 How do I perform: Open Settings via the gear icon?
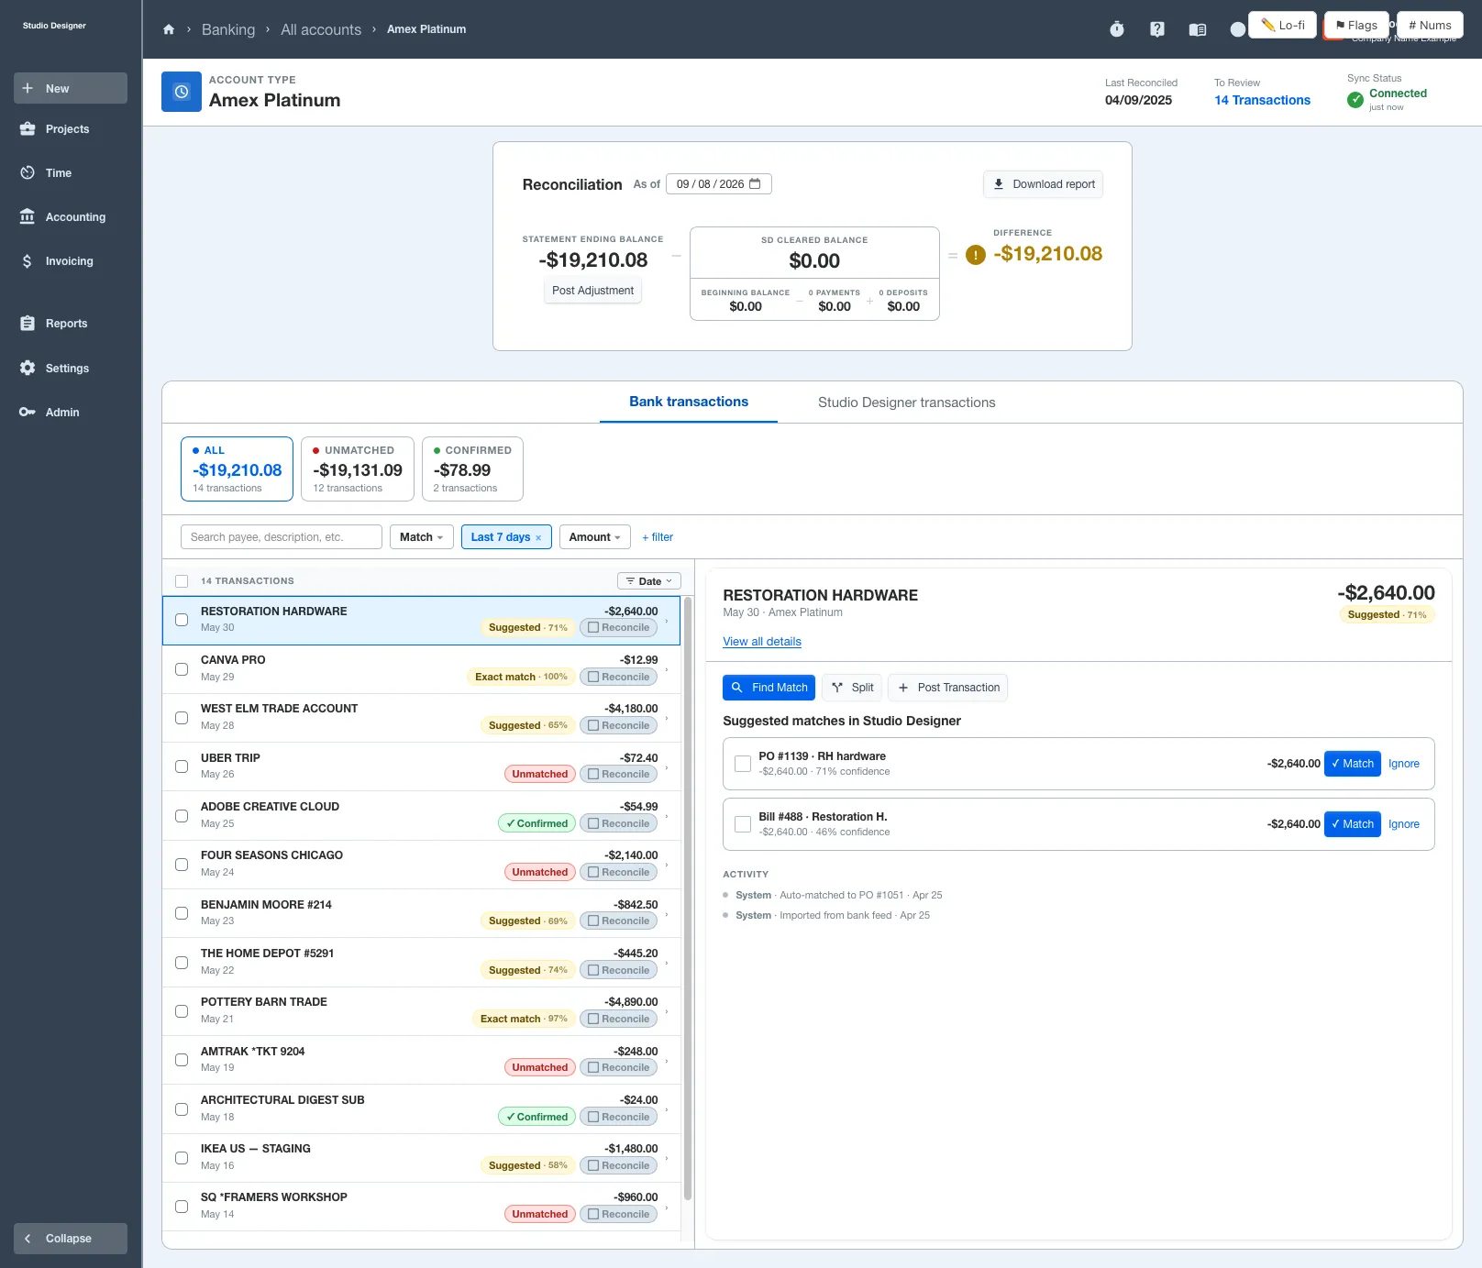[x=28, y=369]
